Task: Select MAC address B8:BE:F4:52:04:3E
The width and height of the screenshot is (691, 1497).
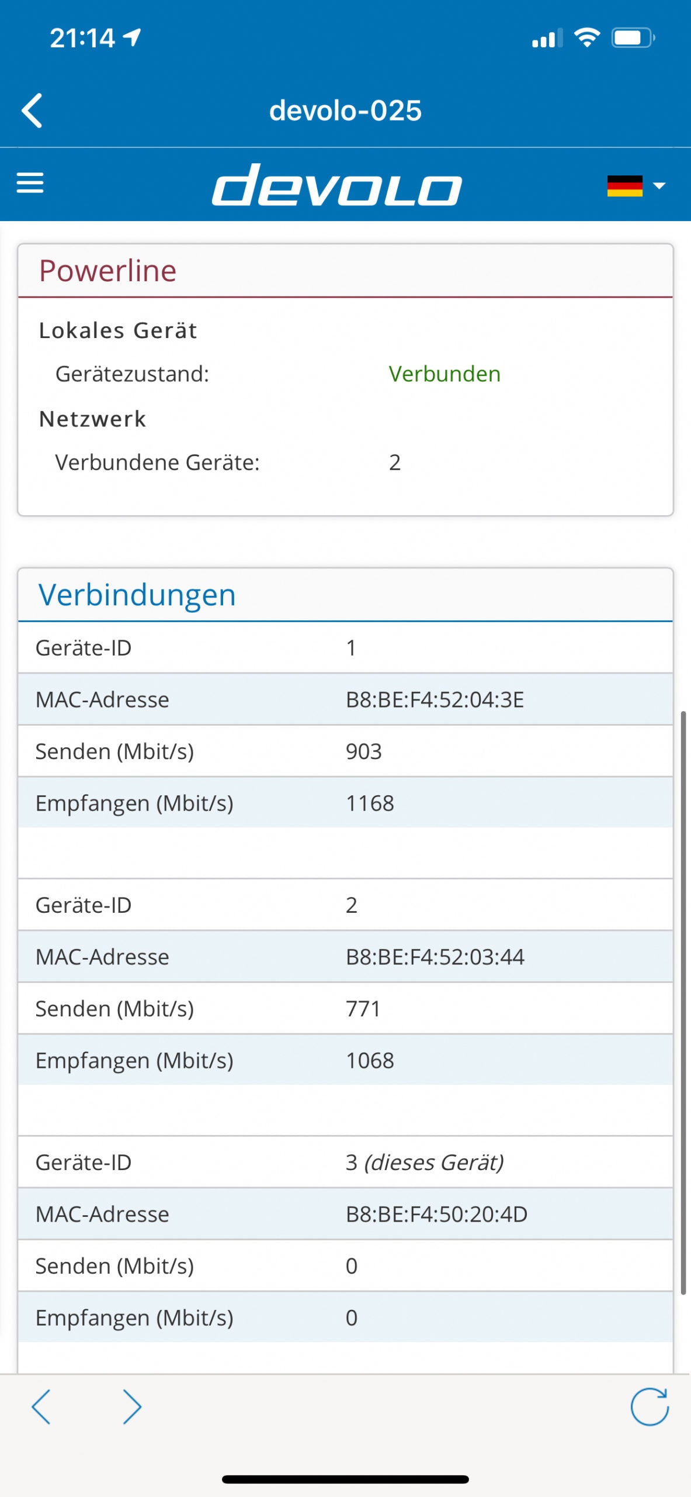Action: tap(435, 699)
